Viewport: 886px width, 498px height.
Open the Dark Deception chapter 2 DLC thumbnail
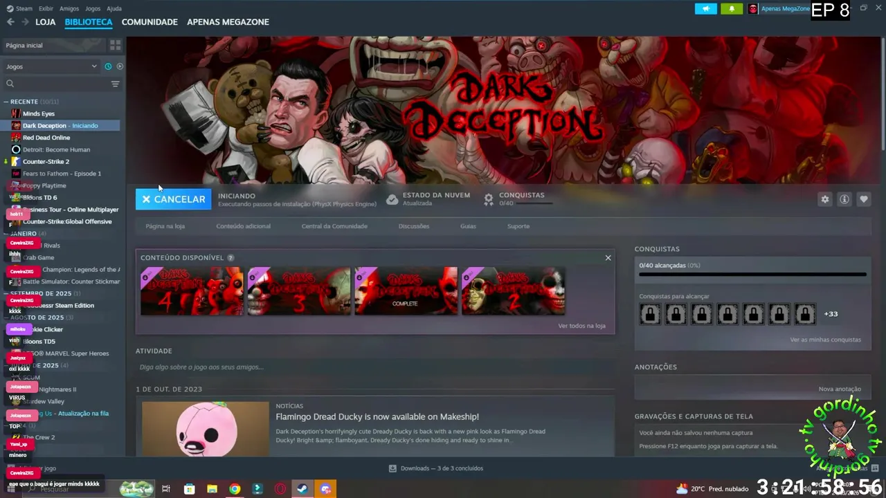513,291
